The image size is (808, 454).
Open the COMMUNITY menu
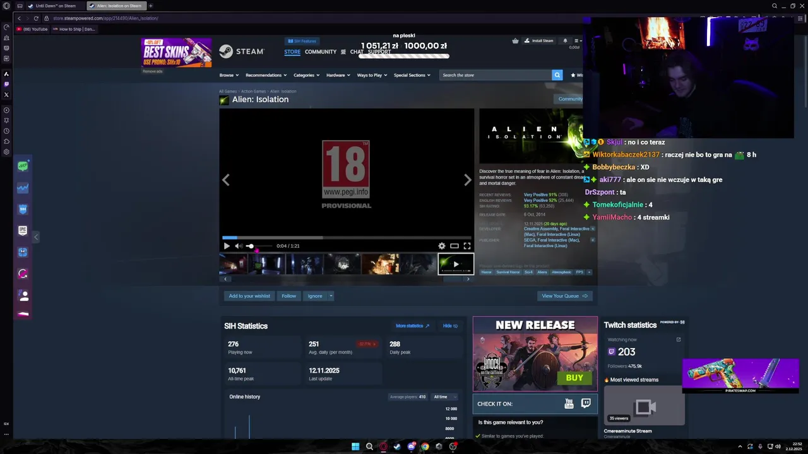321,52
